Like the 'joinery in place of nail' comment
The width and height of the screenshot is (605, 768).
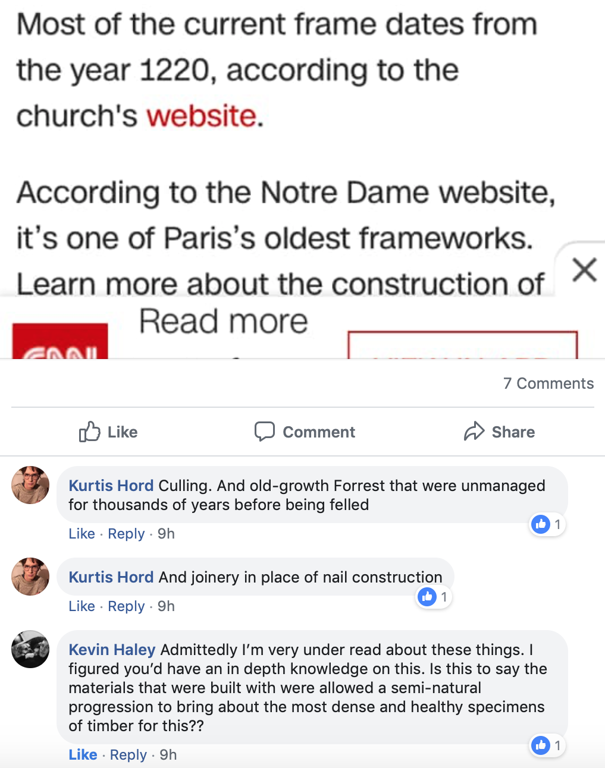pyautogui.click(x=81, y=606)
